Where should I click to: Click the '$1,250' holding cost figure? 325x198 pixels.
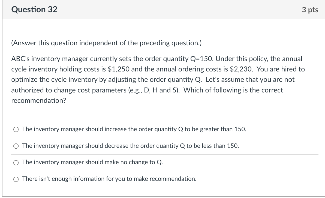(119, 69)
